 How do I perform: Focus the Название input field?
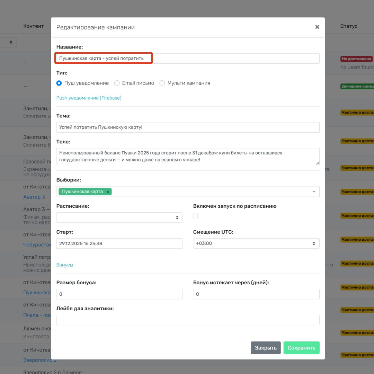click(x=188, y=59)
